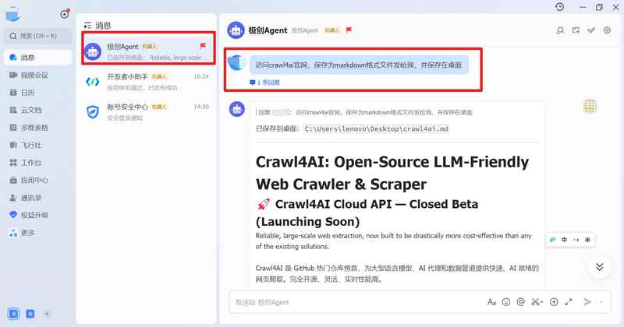Expand the 更多 sidebar entry
The width and height of the screenshot is (624, 327).
click(x=38, y=233)
